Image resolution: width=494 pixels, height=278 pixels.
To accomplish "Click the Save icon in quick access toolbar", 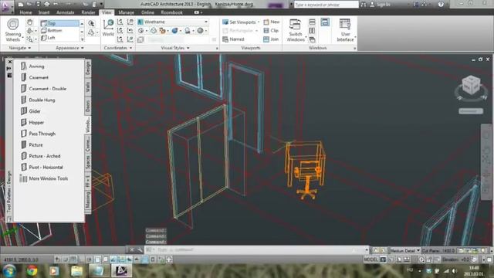I will (38, 4).
